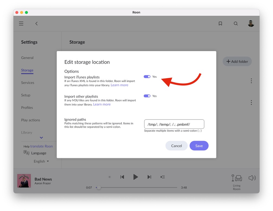This screenshot has height=211, width=273.
Task: Click the Ignored paths input field
Action: point(174,124)
